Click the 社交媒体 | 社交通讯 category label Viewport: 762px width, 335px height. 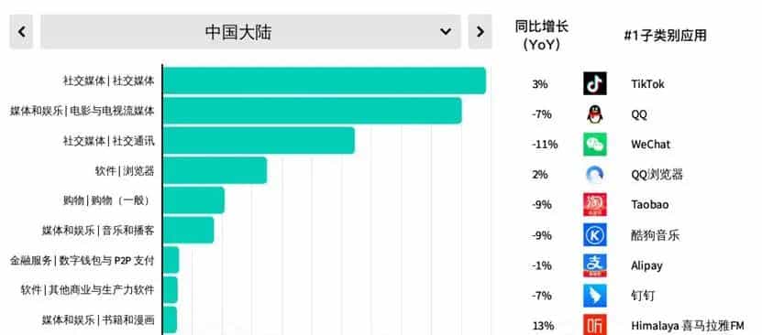coord(108,141)
